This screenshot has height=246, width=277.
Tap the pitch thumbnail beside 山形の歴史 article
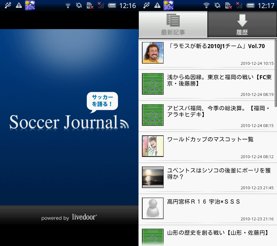pyautogui.click(x=153, y=237)
